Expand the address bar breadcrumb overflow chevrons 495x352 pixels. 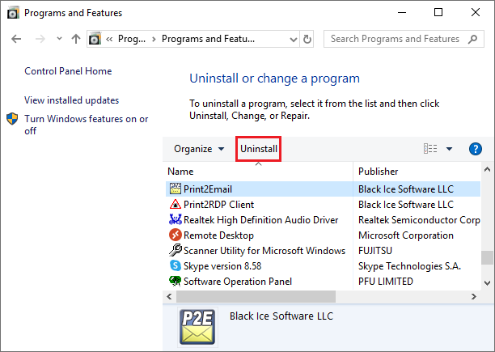109,39
